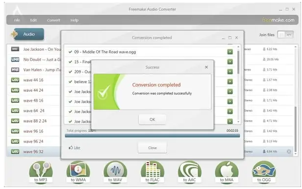This screenshot has width=302, height=189.
Task: Select the No Doubt -- Just a G file
Action: 42,60
